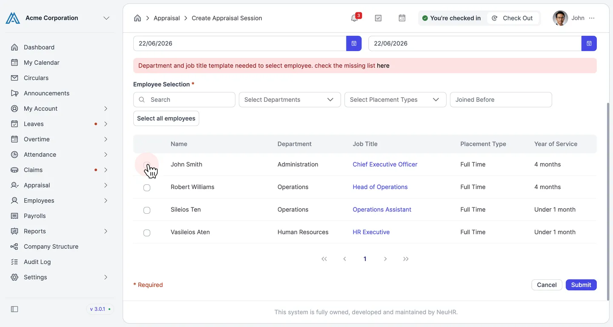Open the missing list 'here' link
613x327 pixels.
pyautogui.click(x=383, y=66)
